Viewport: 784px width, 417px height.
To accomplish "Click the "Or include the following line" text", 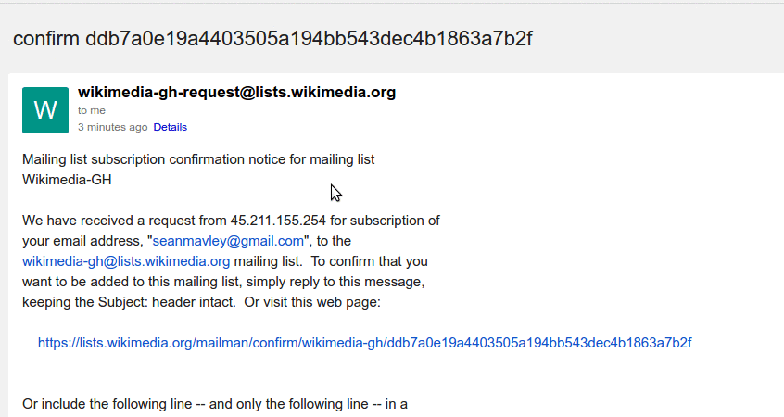I will [x=215, y=404].
